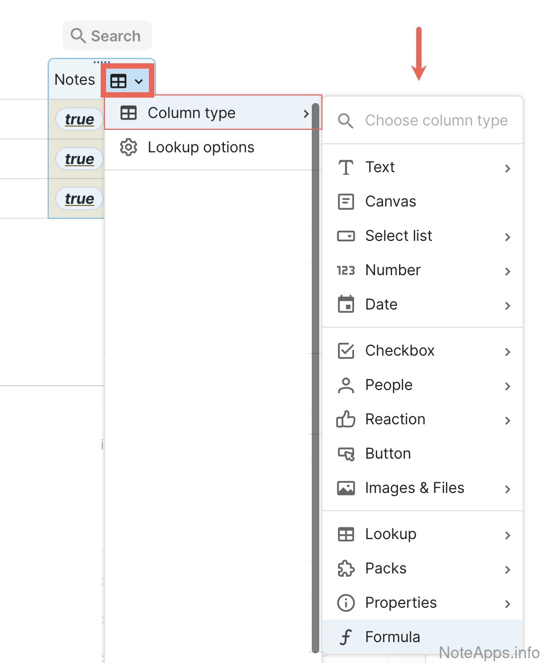Click the Packs puzzle piece icon
541x663 pixels.
(346, 569)
